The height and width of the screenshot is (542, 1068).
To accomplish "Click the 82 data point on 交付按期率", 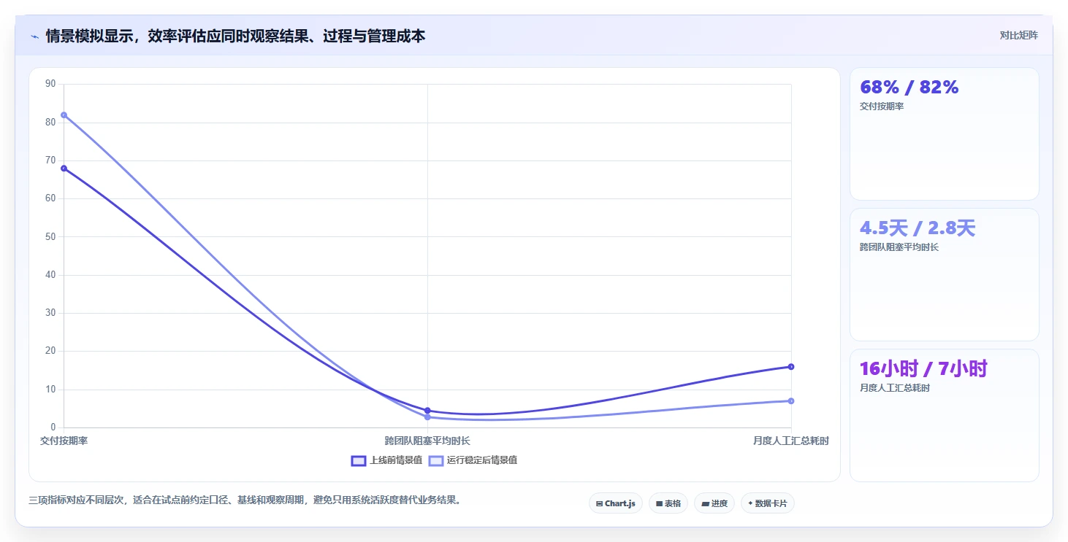I will pyautogui.click(x=64, y=115).
